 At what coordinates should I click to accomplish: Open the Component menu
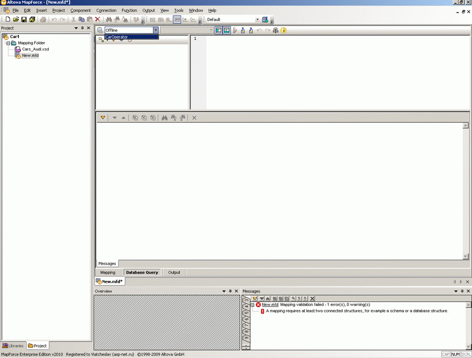coord(80,10)
